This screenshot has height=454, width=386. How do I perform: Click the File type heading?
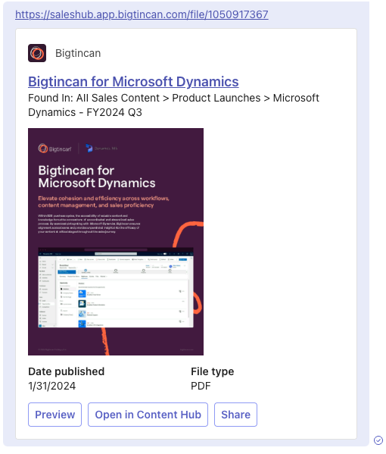pyautogui.click(x=212, y=371)
